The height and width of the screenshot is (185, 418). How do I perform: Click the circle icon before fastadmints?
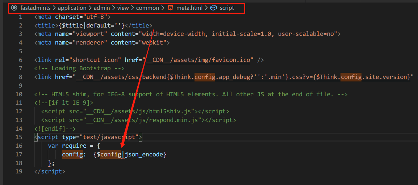tap(14, 8)
